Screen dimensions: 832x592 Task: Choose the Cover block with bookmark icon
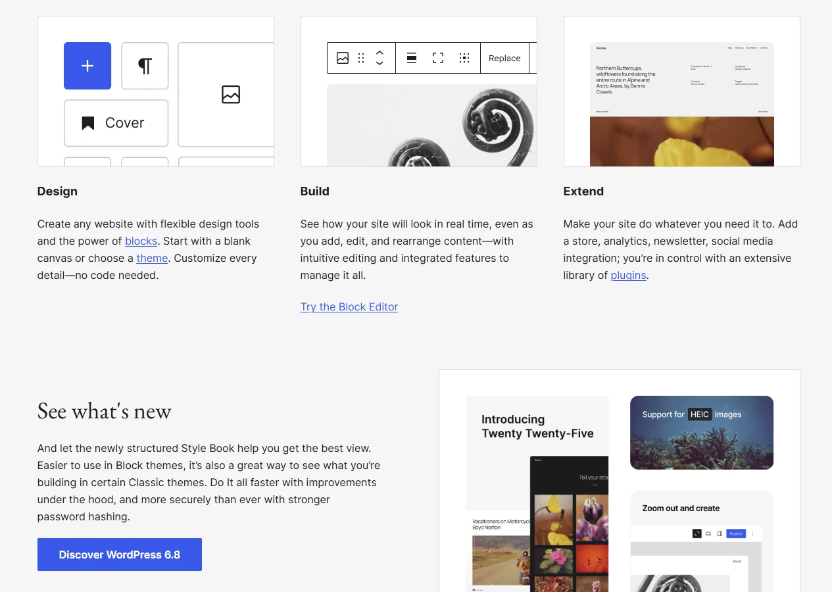tap(116, 123)
